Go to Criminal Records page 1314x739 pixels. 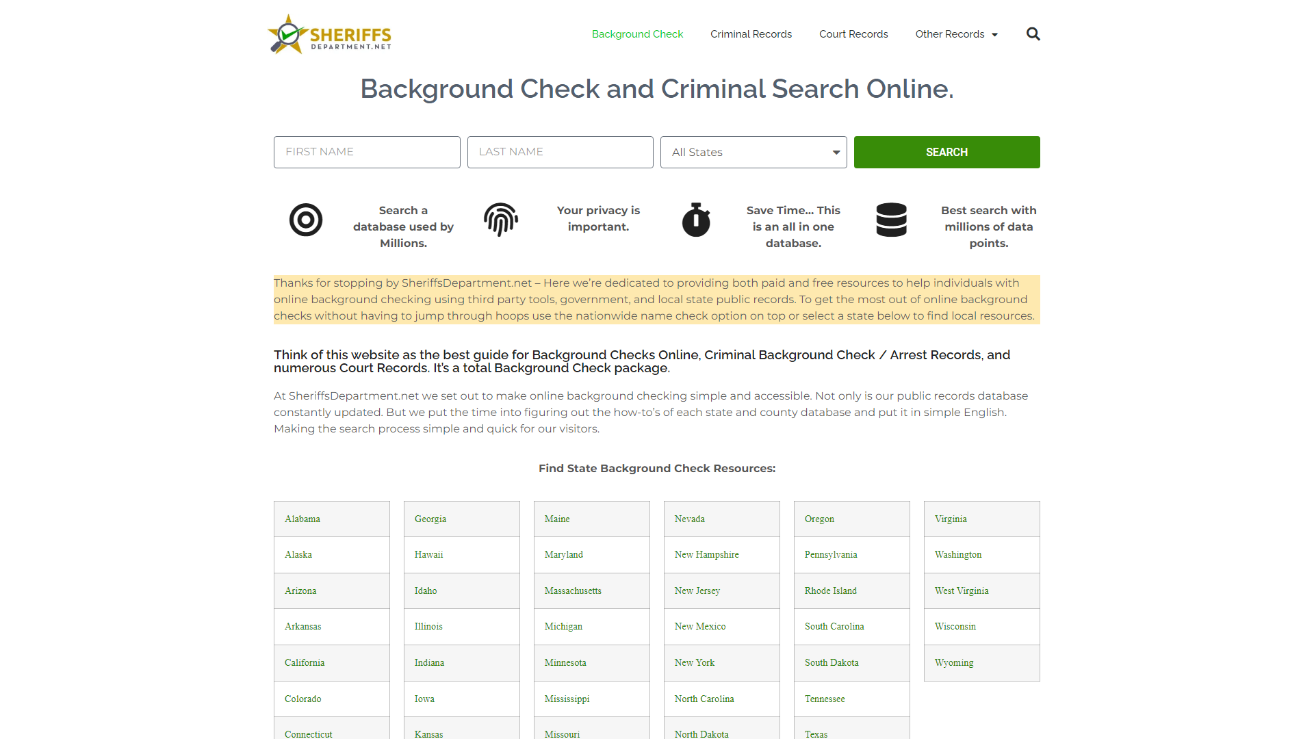point(751,34)
